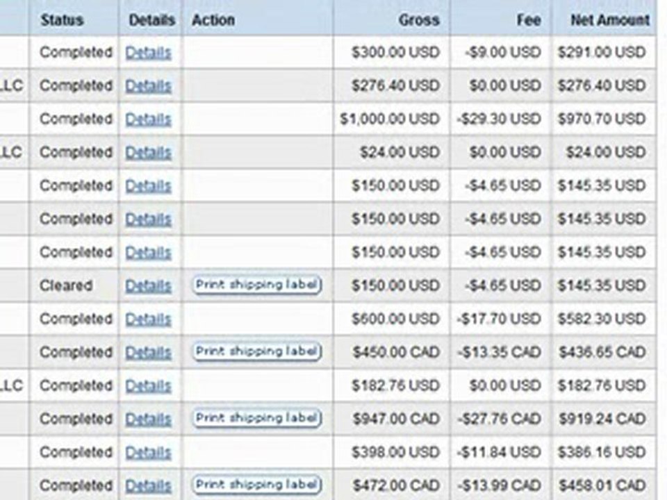Open Details for the $398.00 USD transaction
This screenshot has width=667, height=500.
point(148,453)
